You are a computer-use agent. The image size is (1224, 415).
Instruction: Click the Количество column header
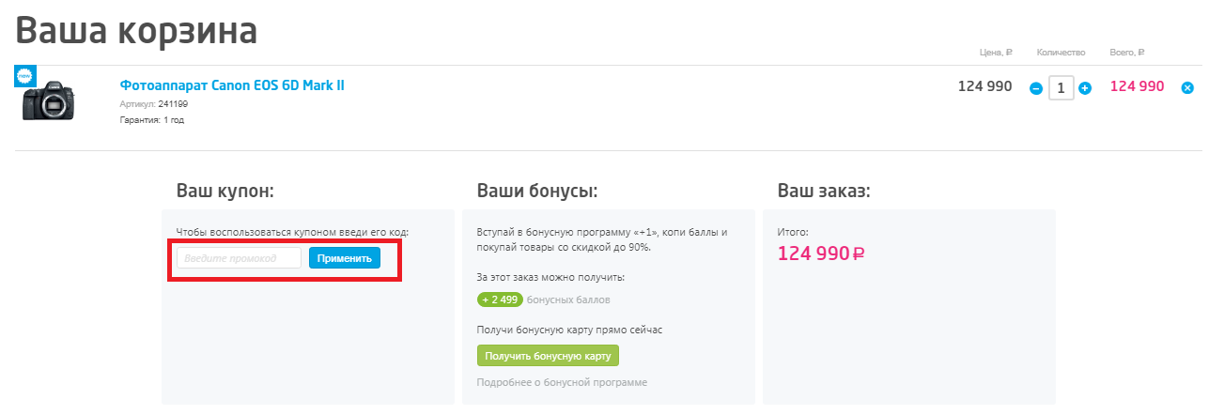(x=1061, y=53)
